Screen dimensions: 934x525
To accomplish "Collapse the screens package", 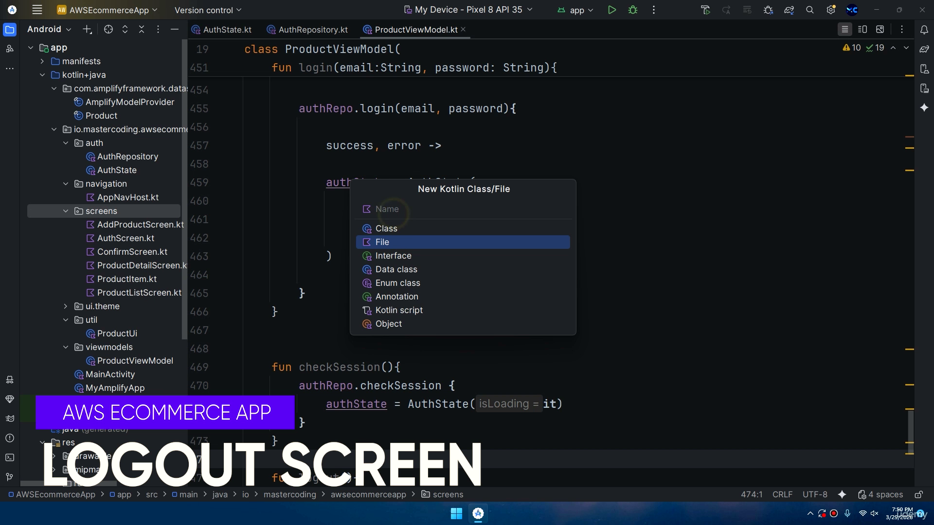I will (x=65, y=211).
